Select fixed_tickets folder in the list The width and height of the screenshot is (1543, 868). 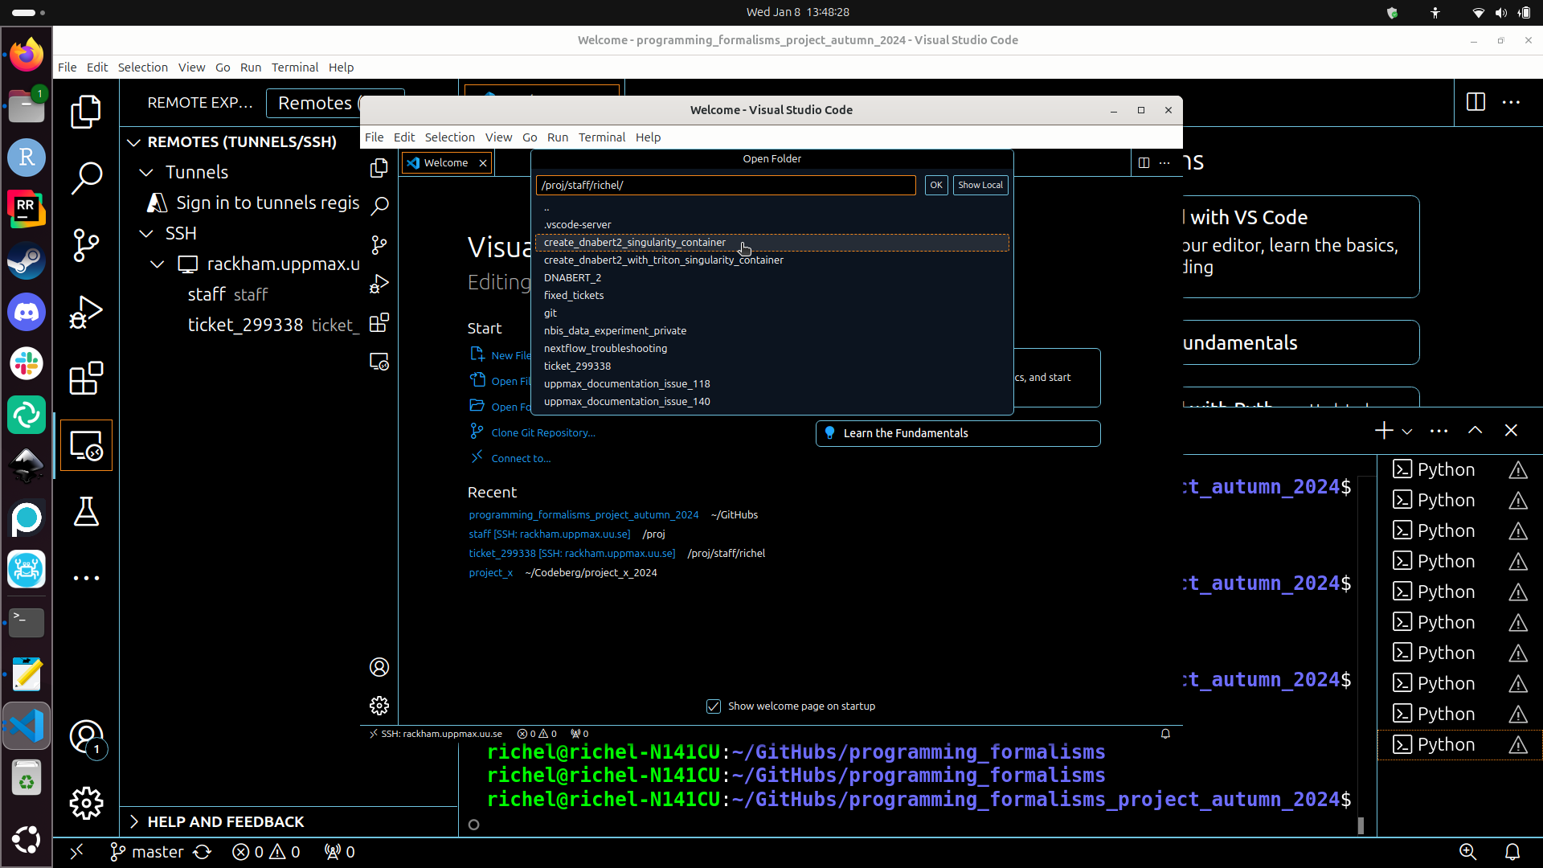[771, 296]
